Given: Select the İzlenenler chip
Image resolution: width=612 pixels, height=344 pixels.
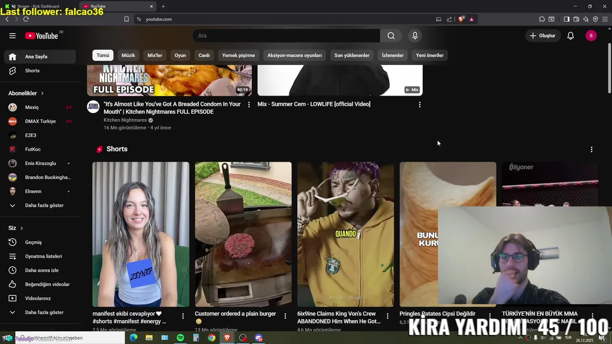Looking at the screenshot, I should point(393,55).
